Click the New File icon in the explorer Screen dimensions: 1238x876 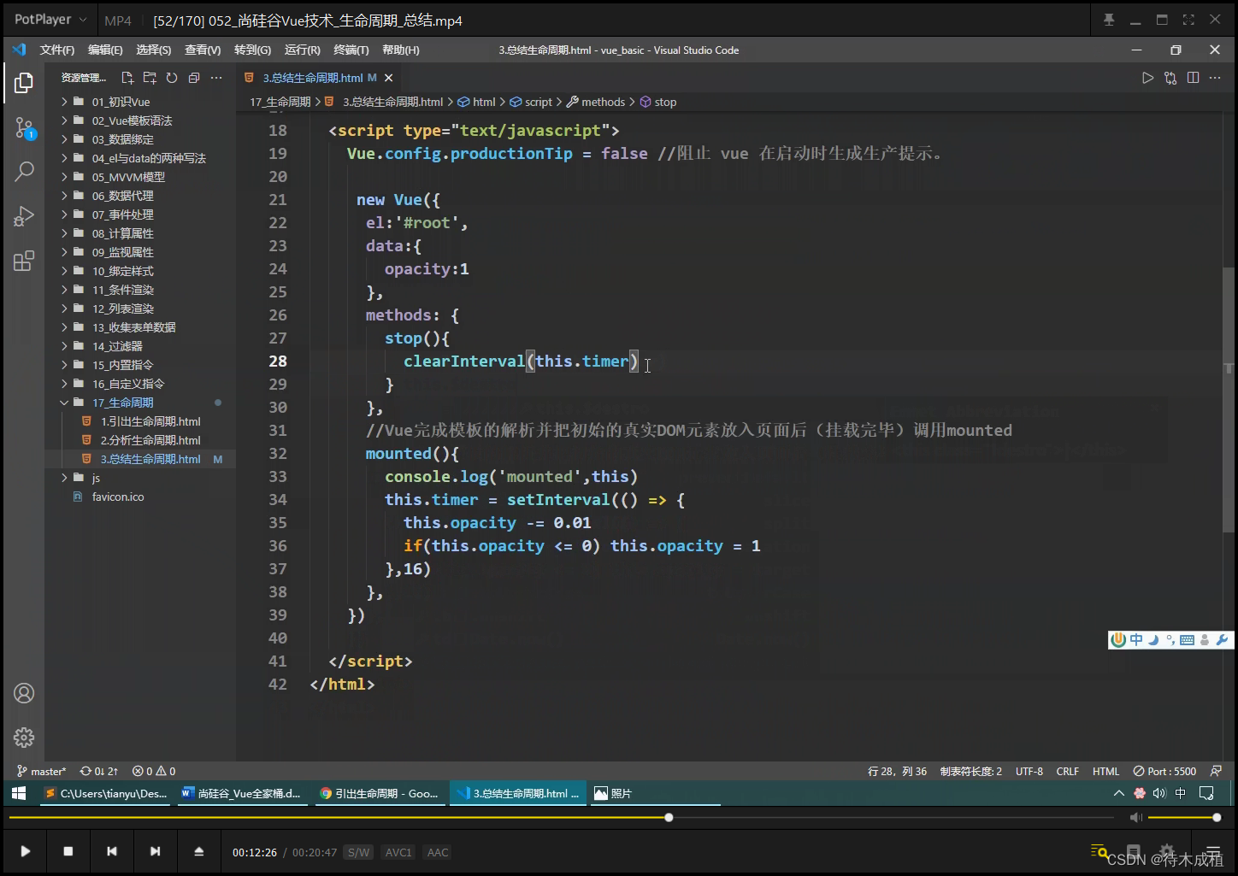(127, 78)
